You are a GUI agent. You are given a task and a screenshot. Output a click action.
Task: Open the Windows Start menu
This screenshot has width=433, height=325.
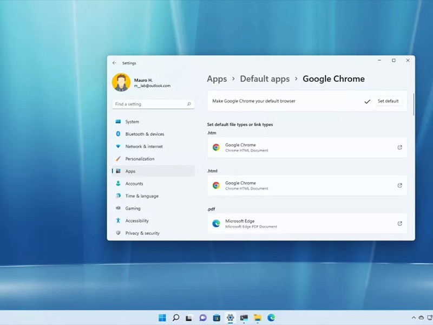coord(162,318)
